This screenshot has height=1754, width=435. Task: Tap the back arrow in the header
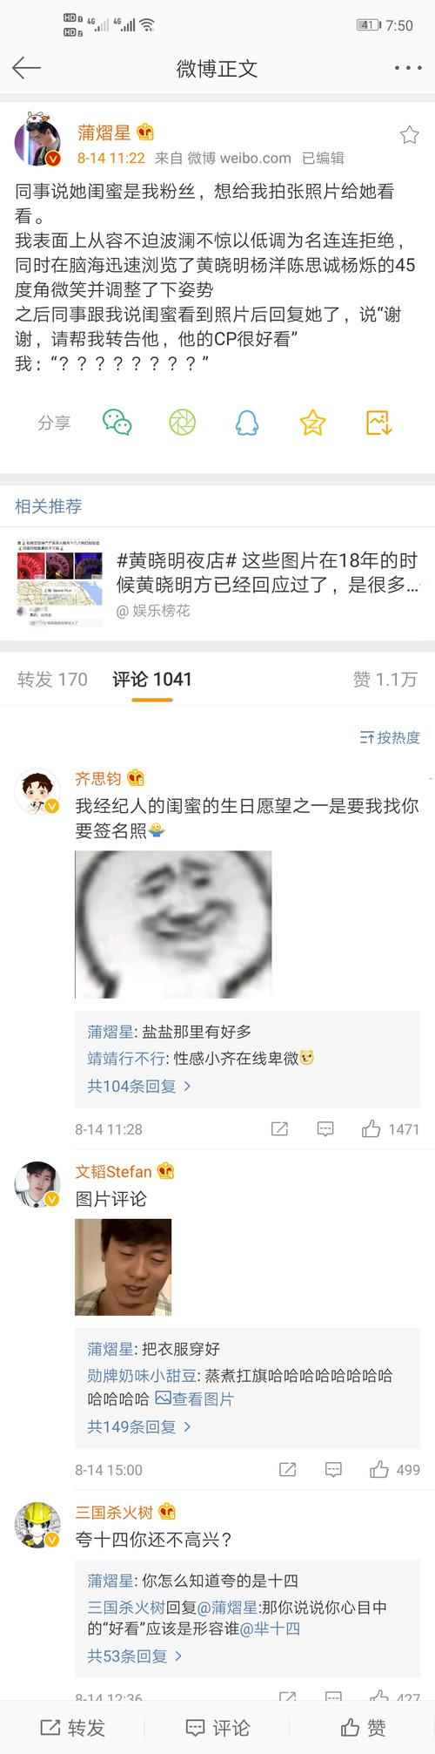point(26,68)
